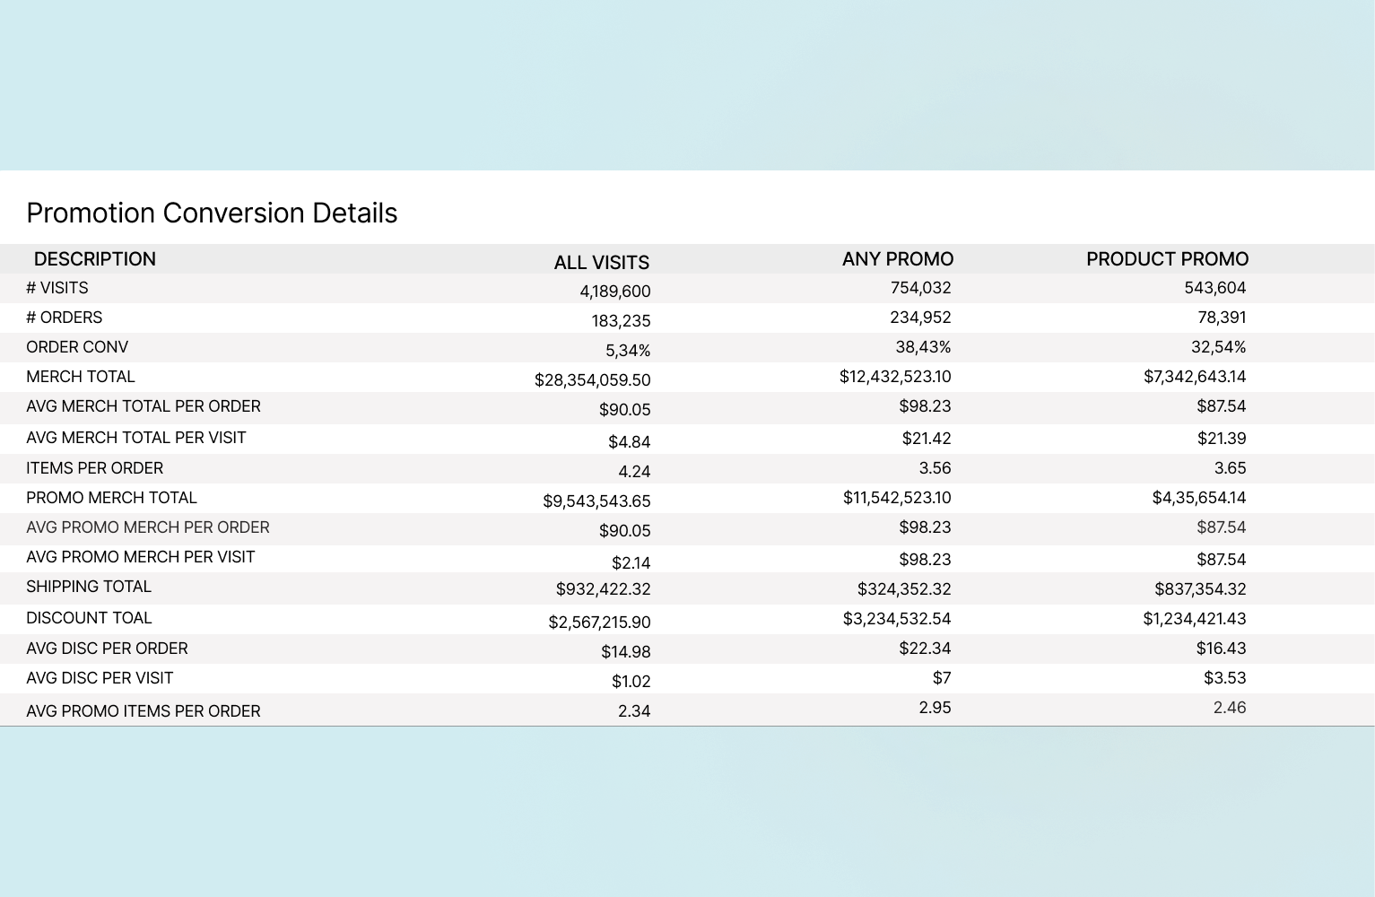Image resolution: width=1375 pixels, height=897 pixels.
Task: Select the DISCOUNT TOAL row label
Action: pyautogui.click(x=89, y=618)
